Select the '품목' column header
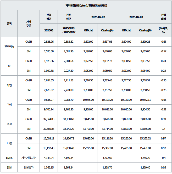Screen dimensions: 172x174 coord(9,24)
